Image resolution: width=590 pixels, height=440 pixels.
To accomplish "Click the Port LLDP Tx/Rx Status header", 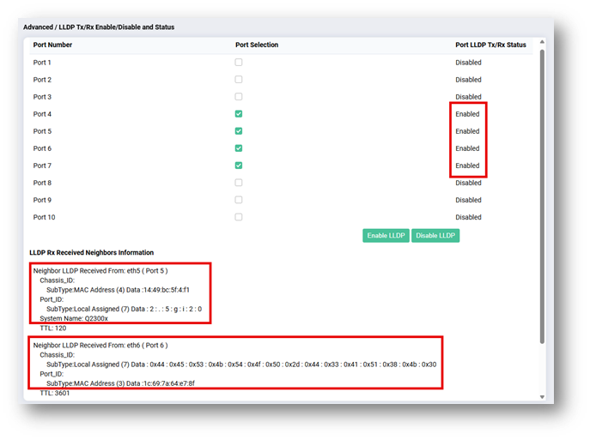I will pyautogui.click(x=490, y=45).
